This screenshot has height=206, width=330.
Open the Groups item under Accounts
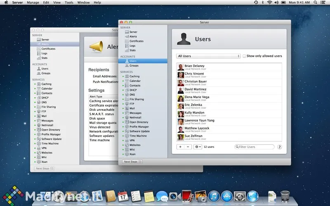point(134,66)
